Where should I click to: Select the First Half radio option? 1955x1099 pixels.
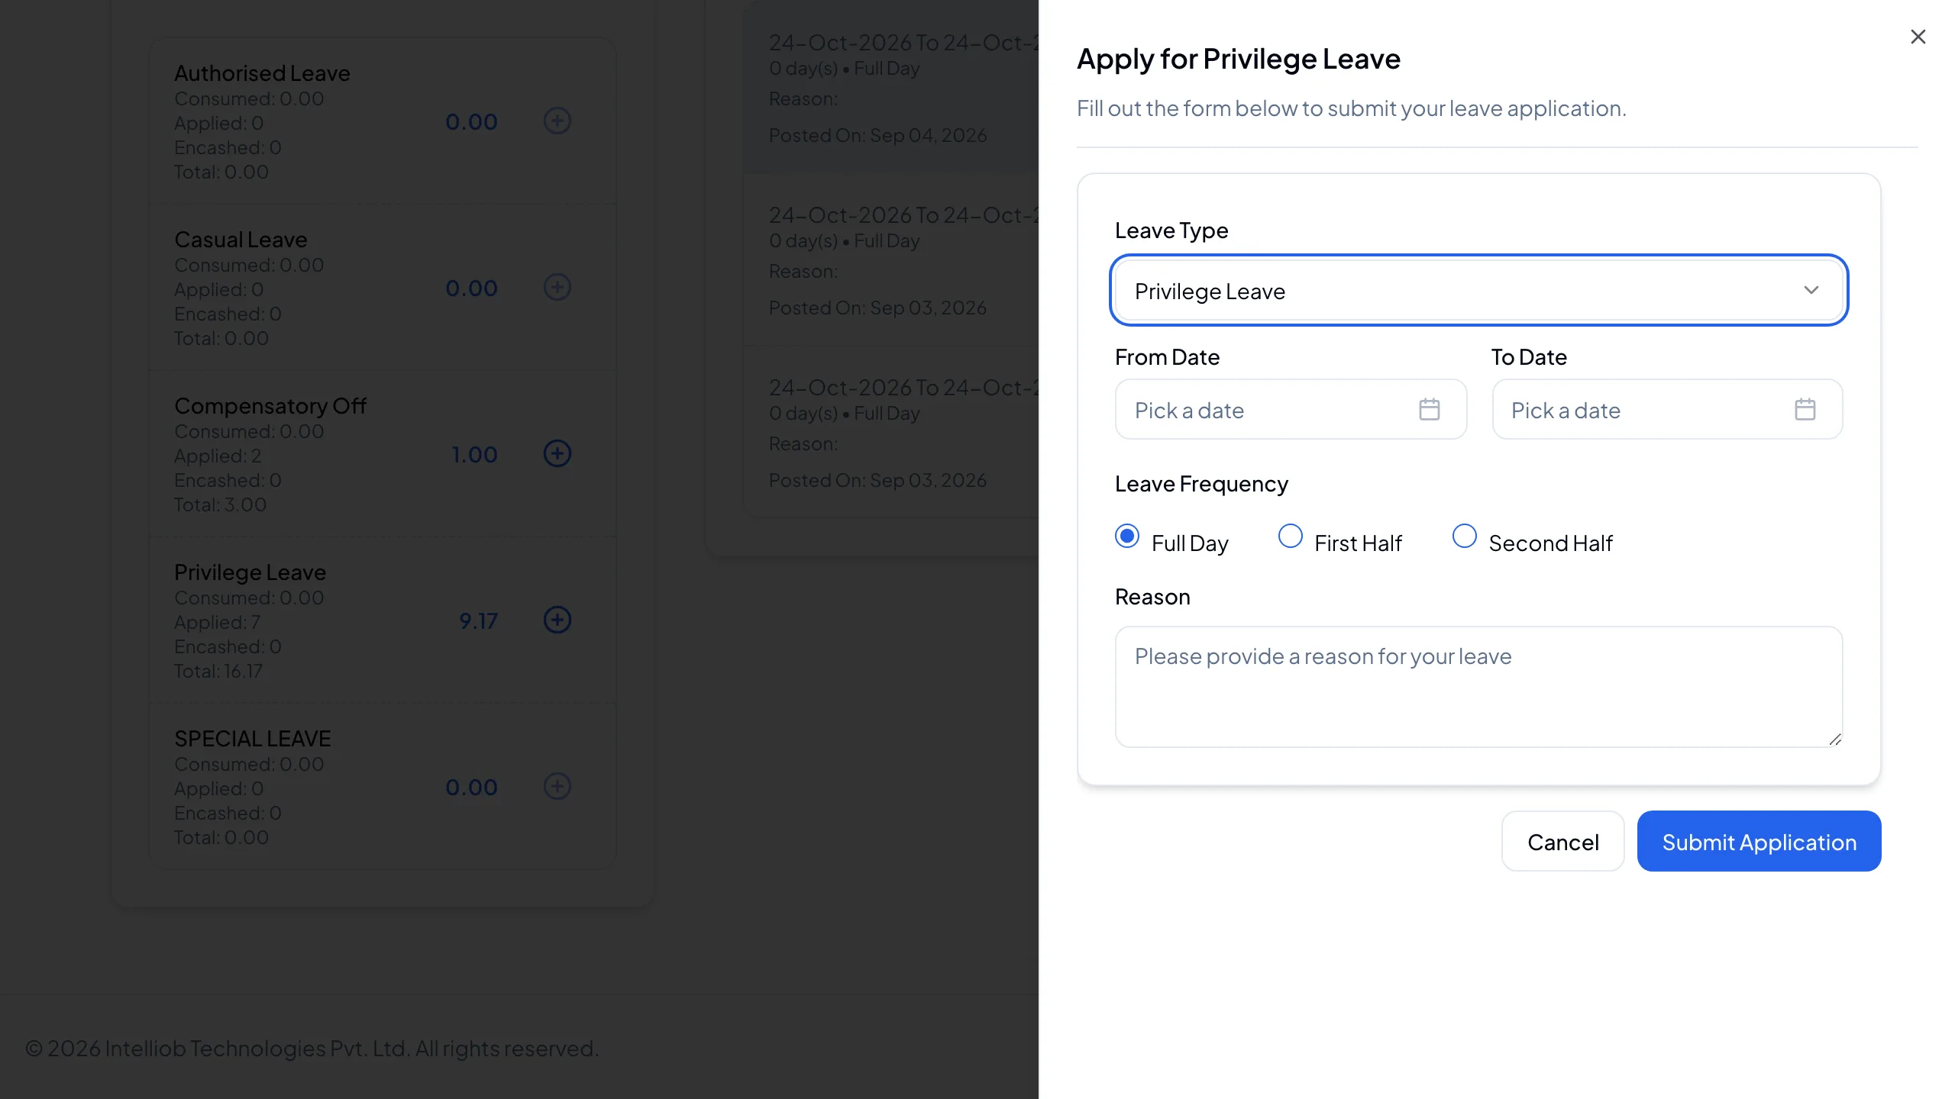click(x=1291, y=536)
